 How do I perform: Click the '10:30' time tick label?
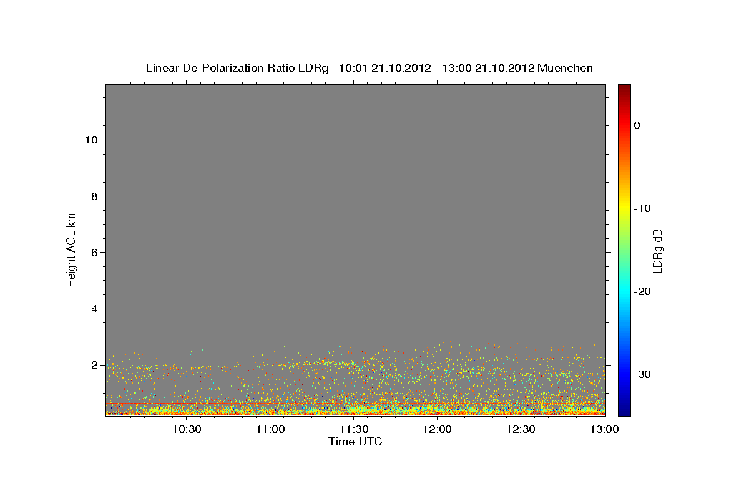click(x=187, y=429)
